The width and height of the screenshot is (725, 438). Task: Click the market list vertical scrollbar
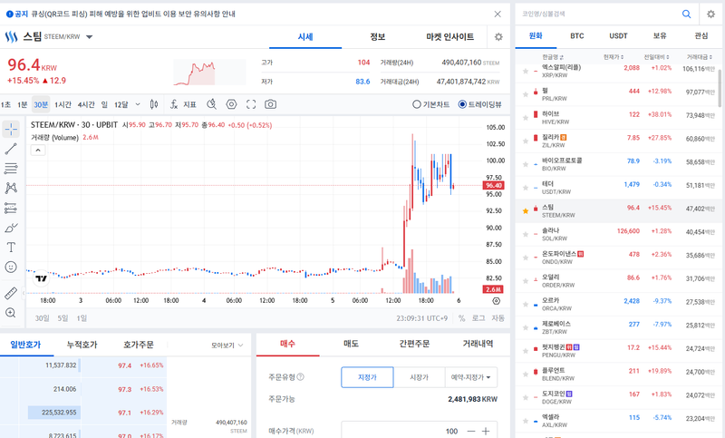pyautogui.click(x=720, y=88)
